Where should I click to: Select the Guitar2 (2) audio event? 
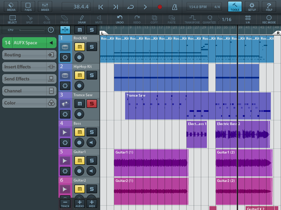(244, 192)
